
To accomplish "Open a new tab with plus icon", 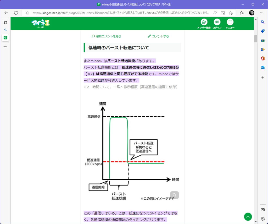I will coord(5,47).
